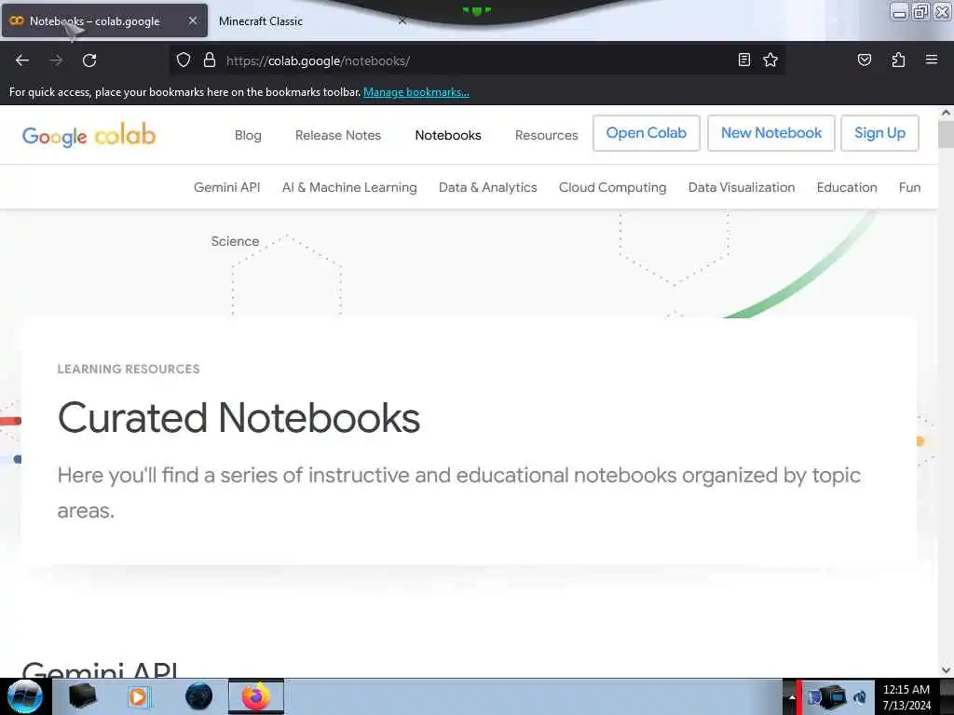Go back using the browser back arrow
The width and height of the screenshot is (954, 715).
(22, 61)
